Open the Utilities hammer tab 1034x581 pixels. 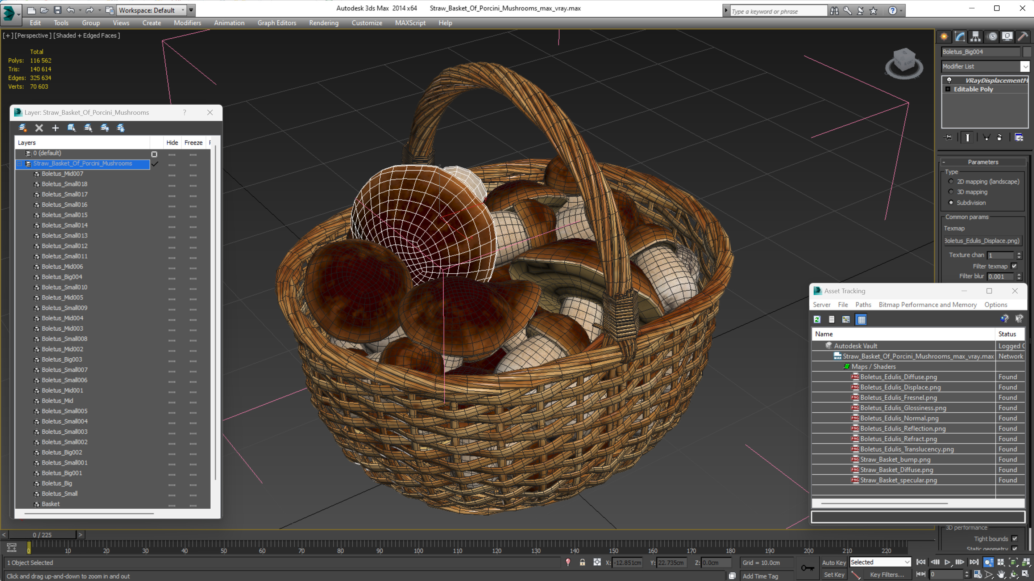tap(1023, 37)
